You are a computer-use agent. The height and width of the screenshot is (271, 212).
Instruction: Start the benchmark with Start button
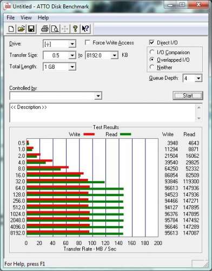coord(188,95)
